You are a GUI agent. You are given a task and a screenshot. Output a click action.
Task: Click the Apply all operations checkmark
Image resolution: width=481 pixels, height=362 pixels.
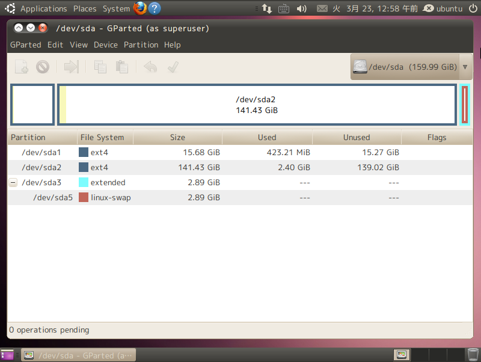[x=173, y=67]
